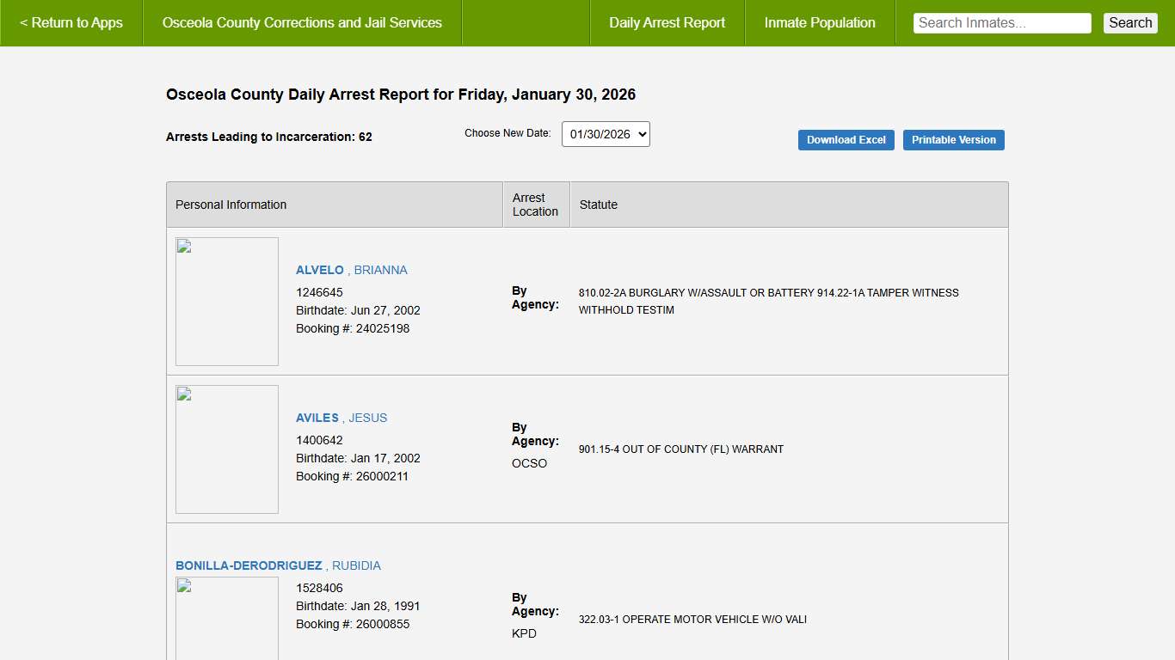This screenshot has width=1175, height=660.
Task: Click booking number 24025198 text
Action: click(382, 328)
